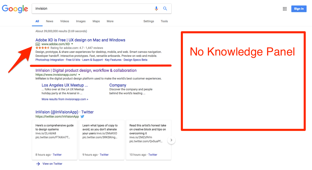This screenshot has height=170, width=312.
Task: Switch to the News tab
Action: click(x=49, y=21)
